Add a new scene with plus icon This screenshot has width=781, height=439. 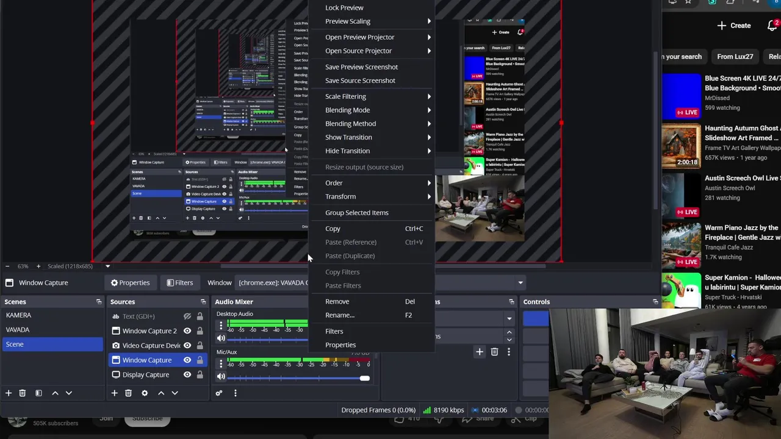point(9,393)
